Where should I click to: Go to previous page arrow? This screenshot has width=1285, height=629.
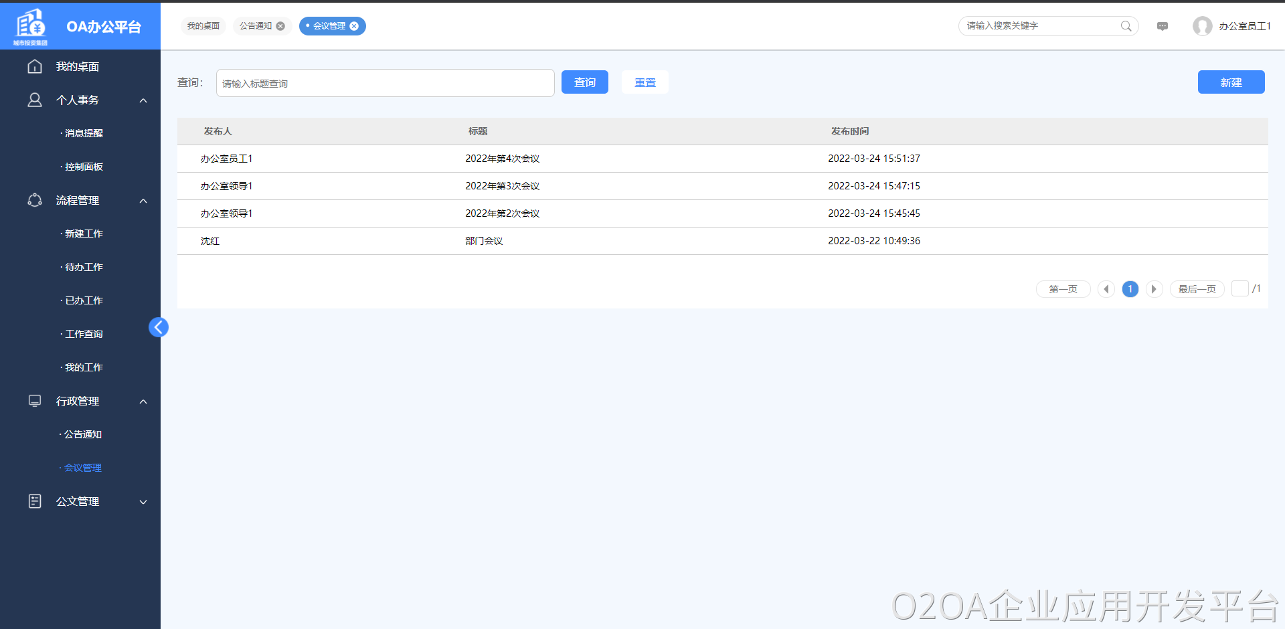pyautogui.click(x=1106, y=289)
